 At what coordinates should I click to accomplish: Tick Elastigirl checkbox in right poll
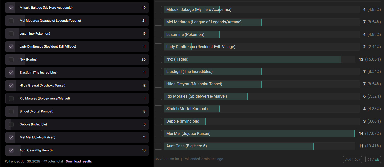coord(158,72)
